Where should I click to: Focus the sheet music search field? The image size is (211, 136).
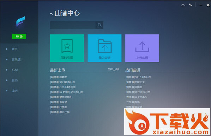tap(73, 25)
